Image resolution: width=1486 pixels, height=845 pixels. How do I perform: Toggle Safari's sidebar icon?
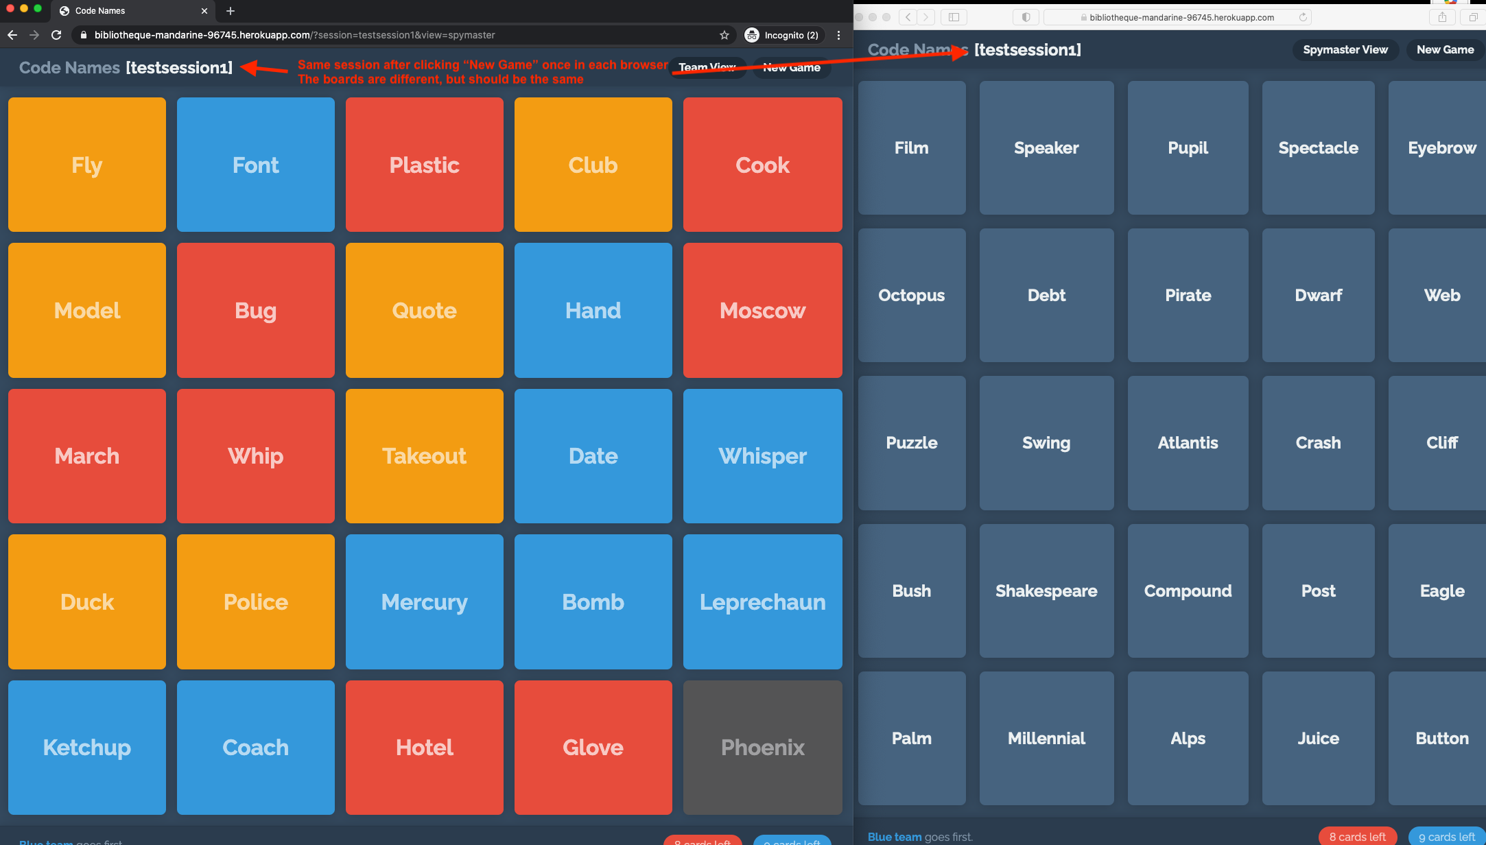pyautogui.click(x=954, y=17)
